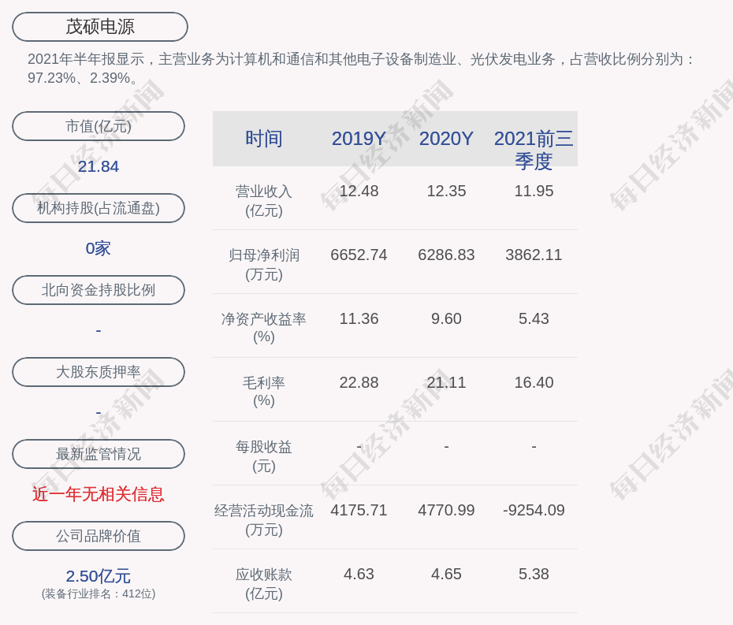Click the 毛利率(%) row label
This screenshot has width=733, height=625.
tap(264, 392)
